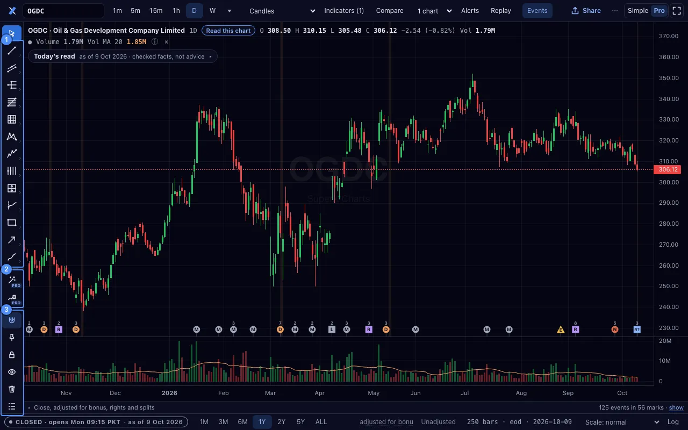Open the Candles chart type dropdown

(283, 11)
